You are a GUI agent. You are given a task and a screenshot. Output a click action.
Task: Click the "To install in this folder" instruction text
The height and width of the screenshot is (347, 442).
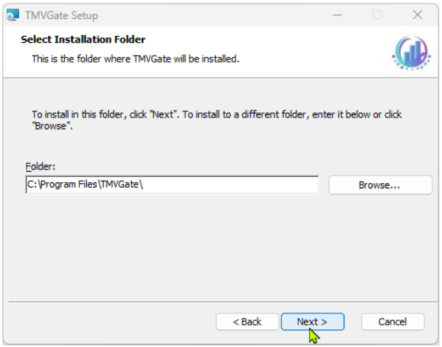(78, 114)
